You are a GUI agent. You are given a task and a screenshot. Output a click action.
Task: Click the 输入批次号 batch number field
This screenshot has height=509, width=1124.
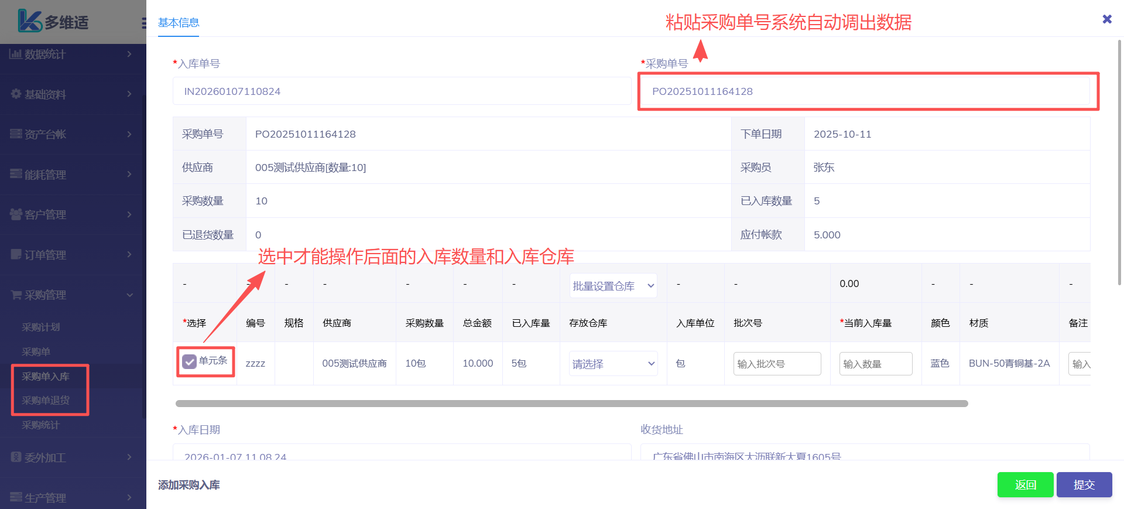(777, 364)
